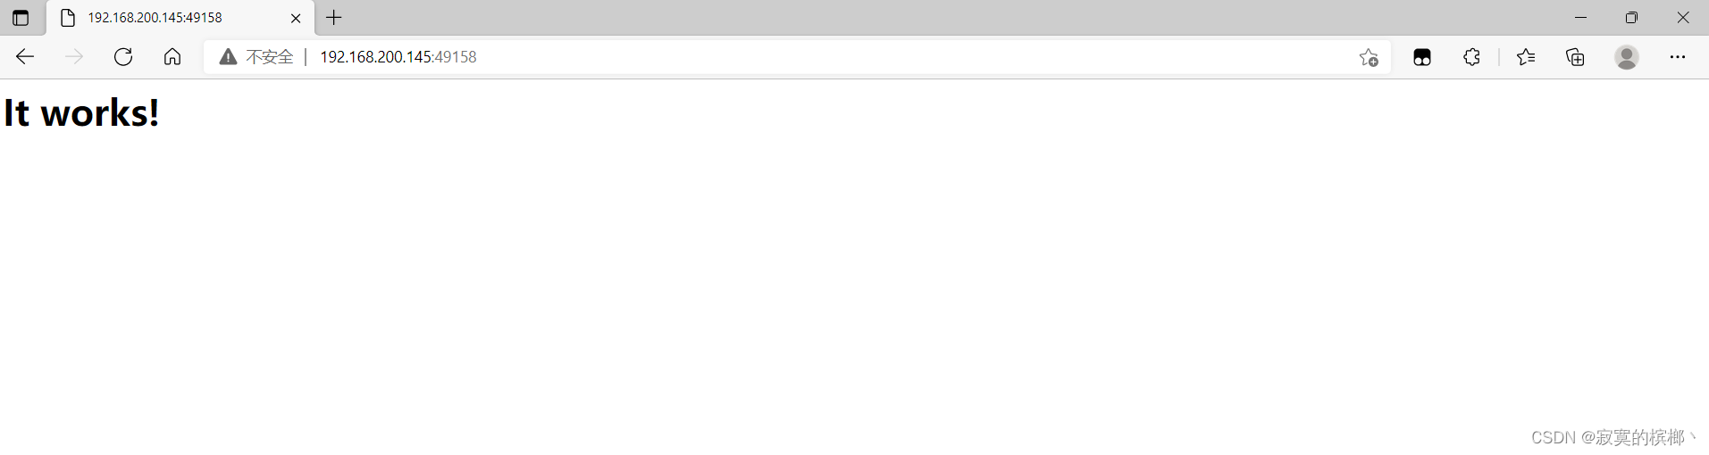The width and height of the screenshot is (1709, 455).
Task: Add this page to favorites star
Action: [x=1369, y=57]
